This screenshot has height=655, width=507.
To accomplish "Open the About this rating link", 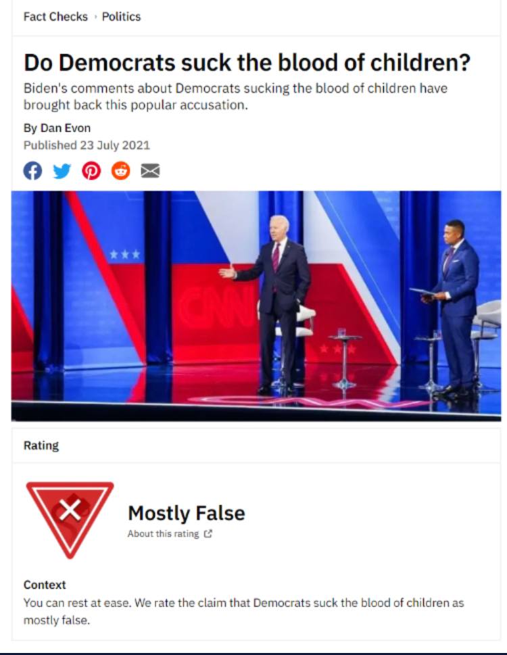I will (x=163, y=534).
